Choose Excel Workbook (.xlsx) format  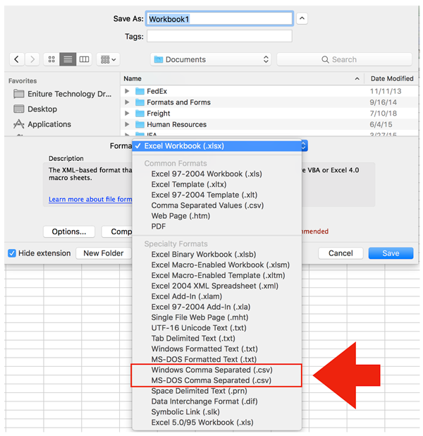pos(216,146)
